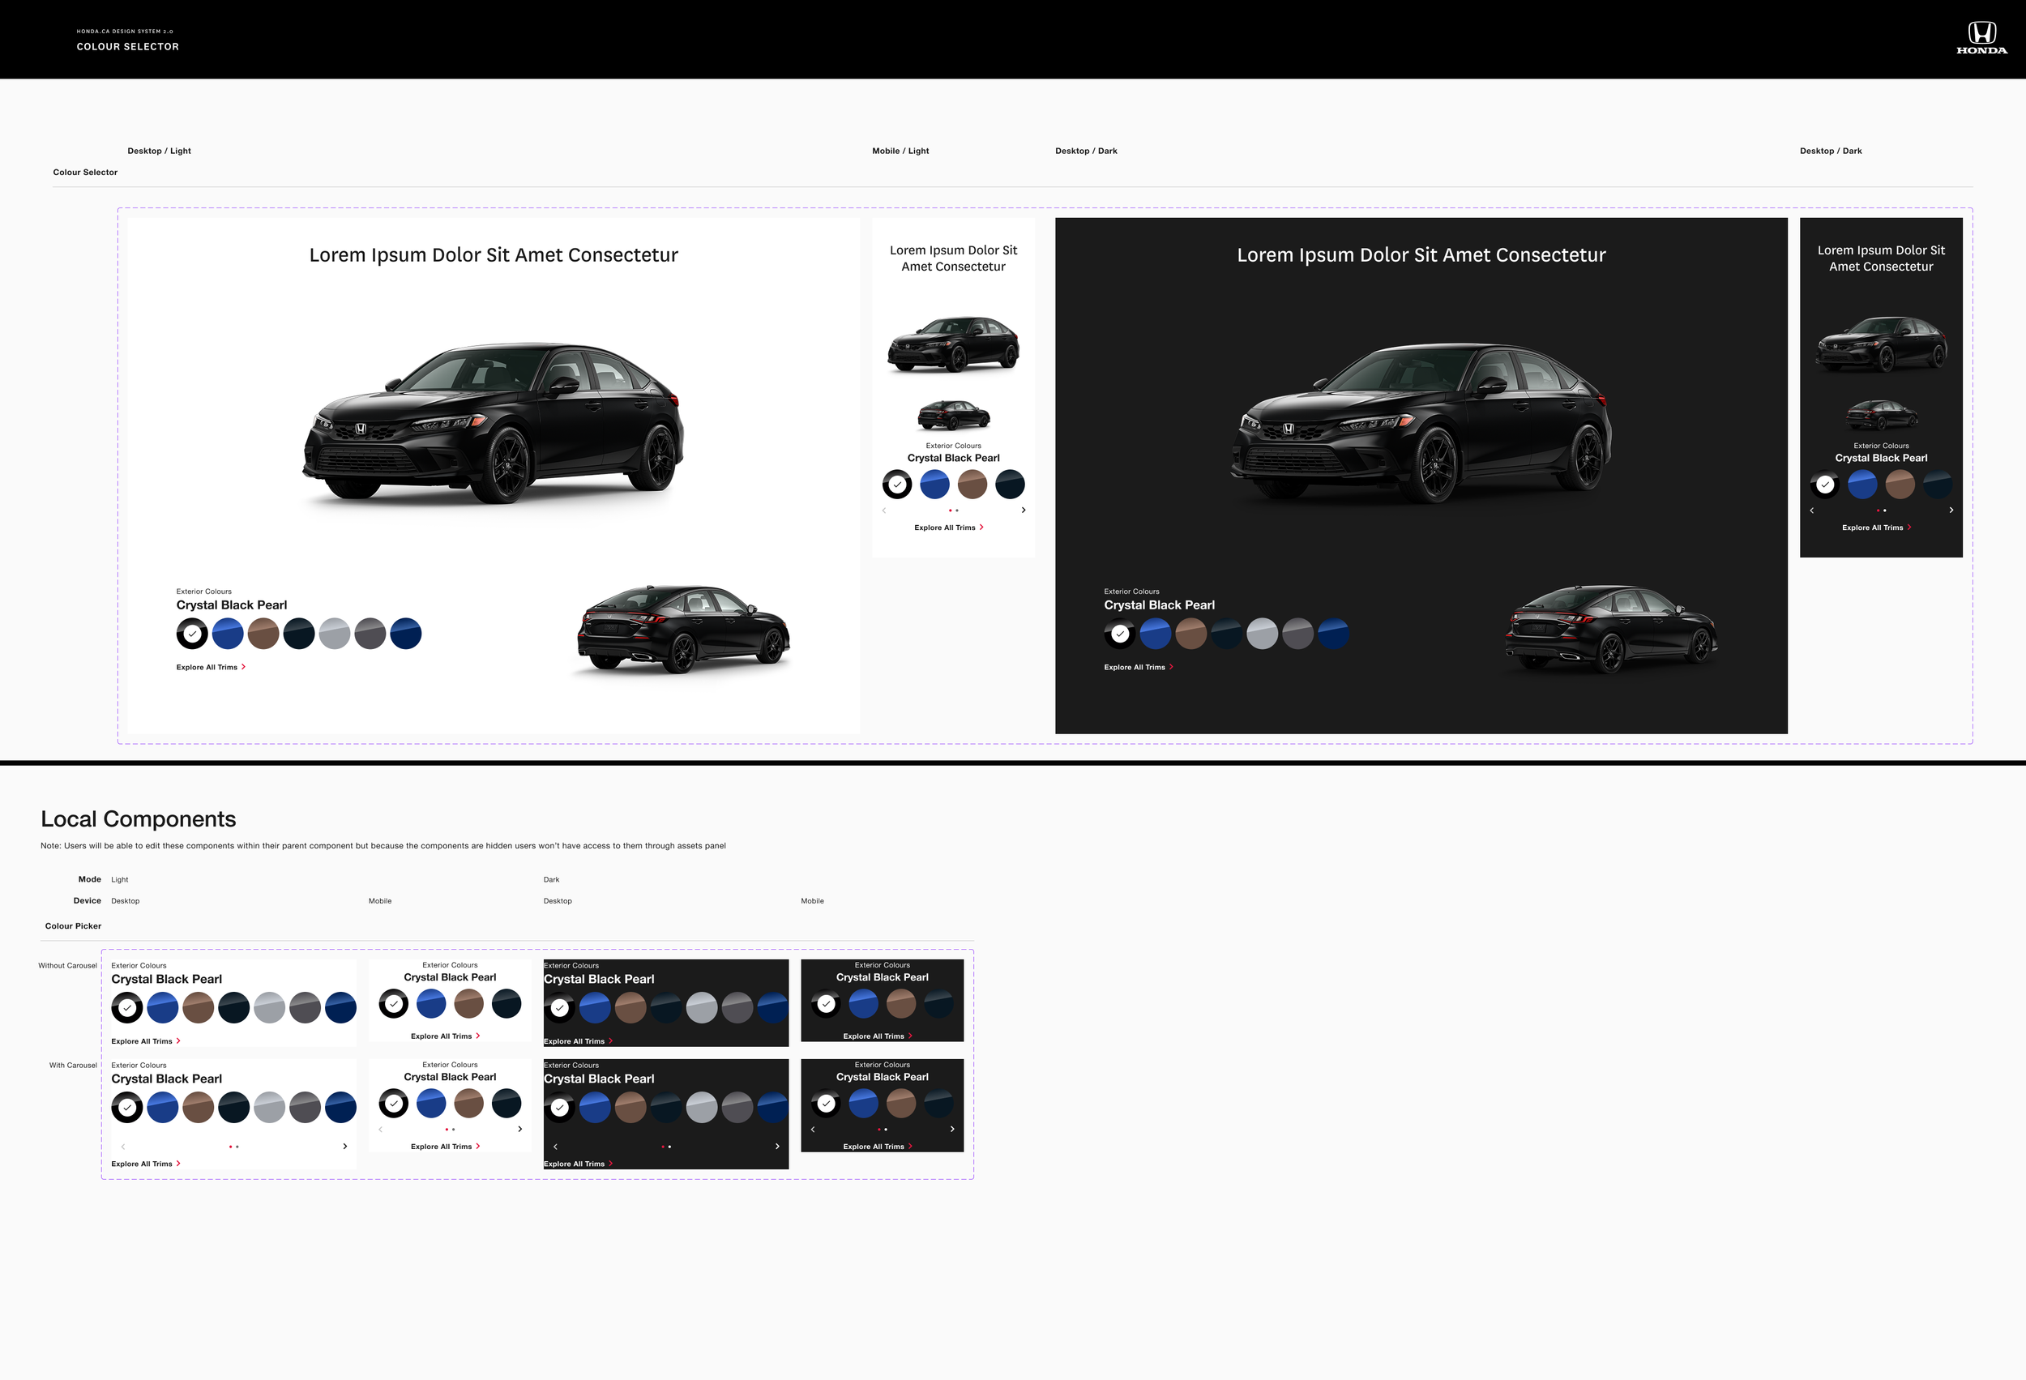Click next arrow in dark desktop With Carousel picker
This screenshot has height=1380, width=2026.
(x=778, y=1147)
